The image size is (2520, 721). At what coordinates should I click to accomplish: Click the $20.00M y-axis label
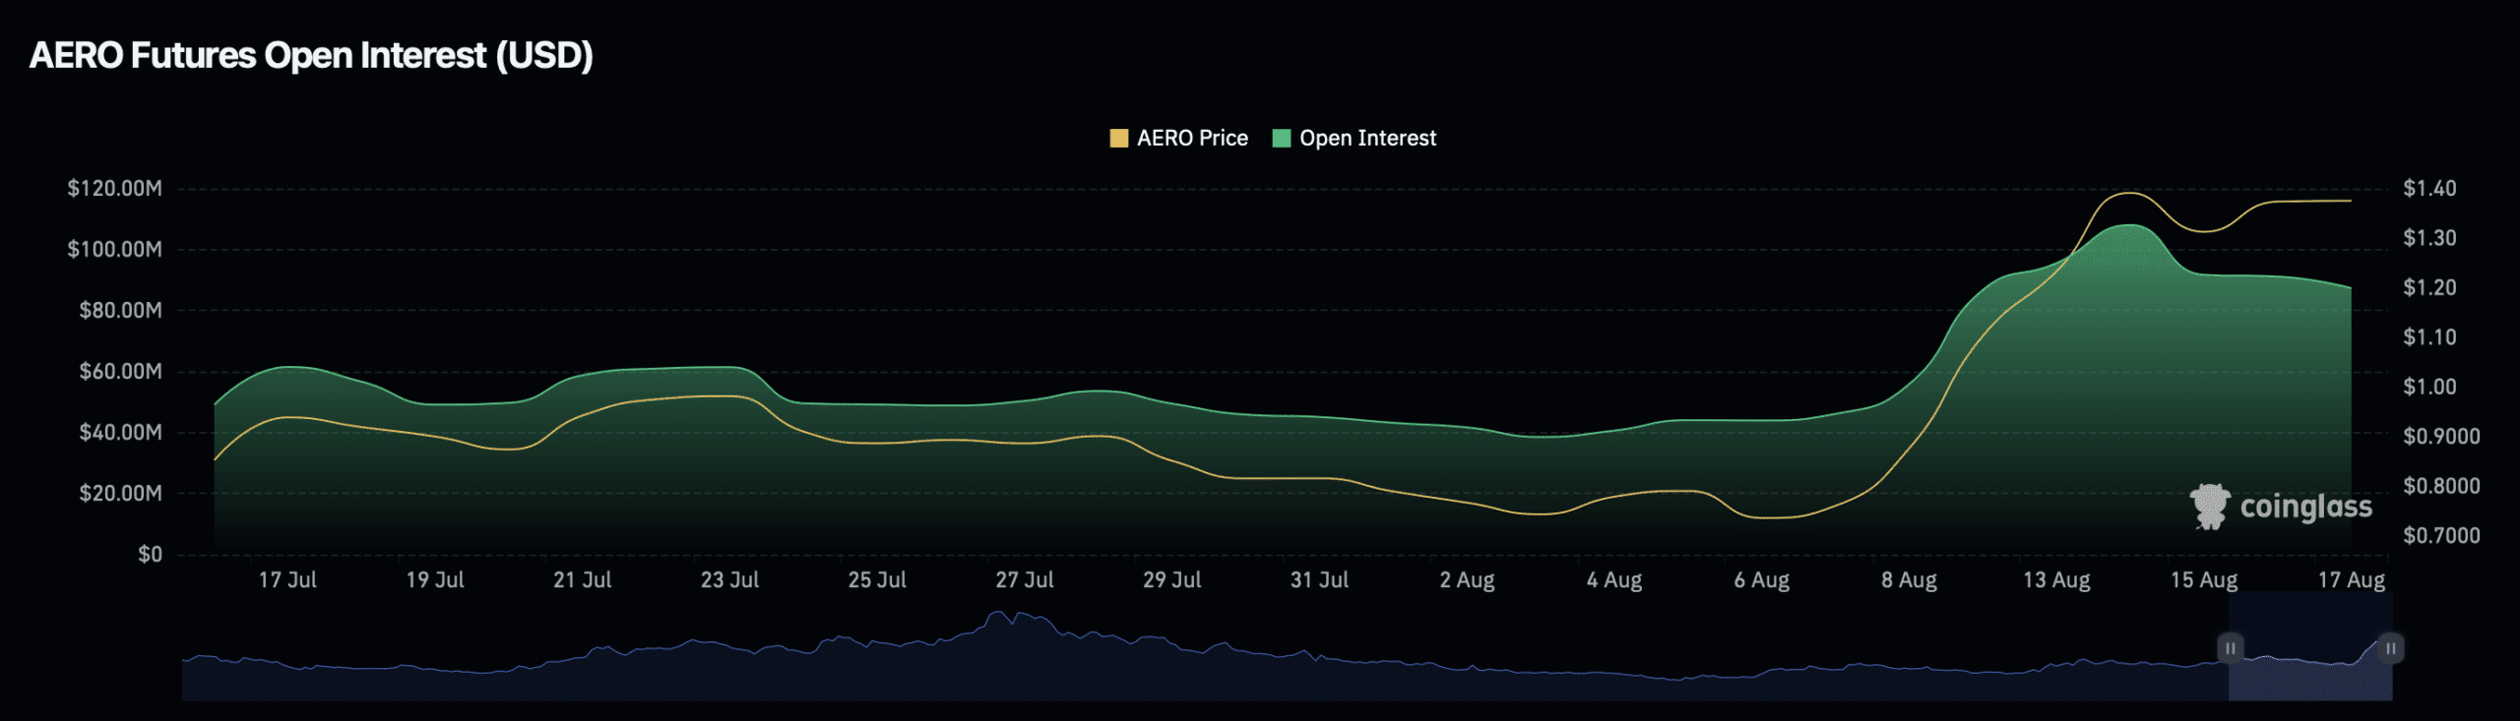(x=120, y=493)
